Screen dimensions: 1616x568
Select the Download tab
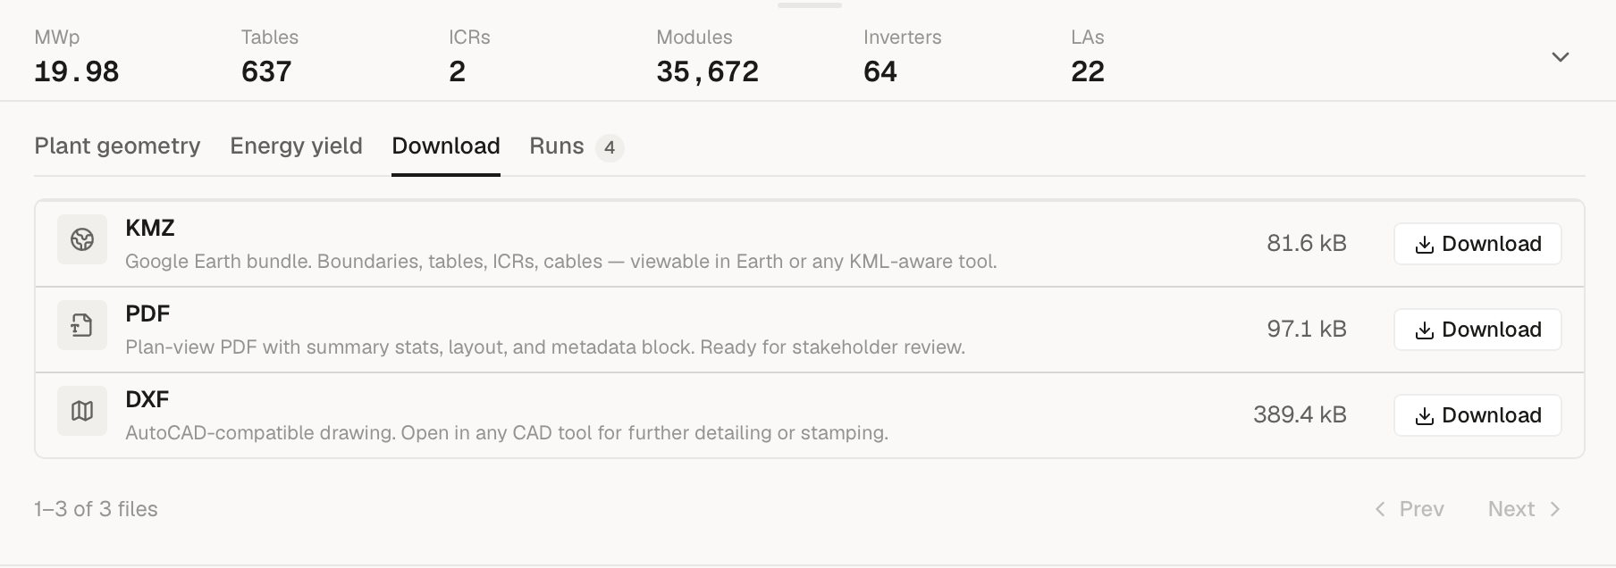(446, 146)
